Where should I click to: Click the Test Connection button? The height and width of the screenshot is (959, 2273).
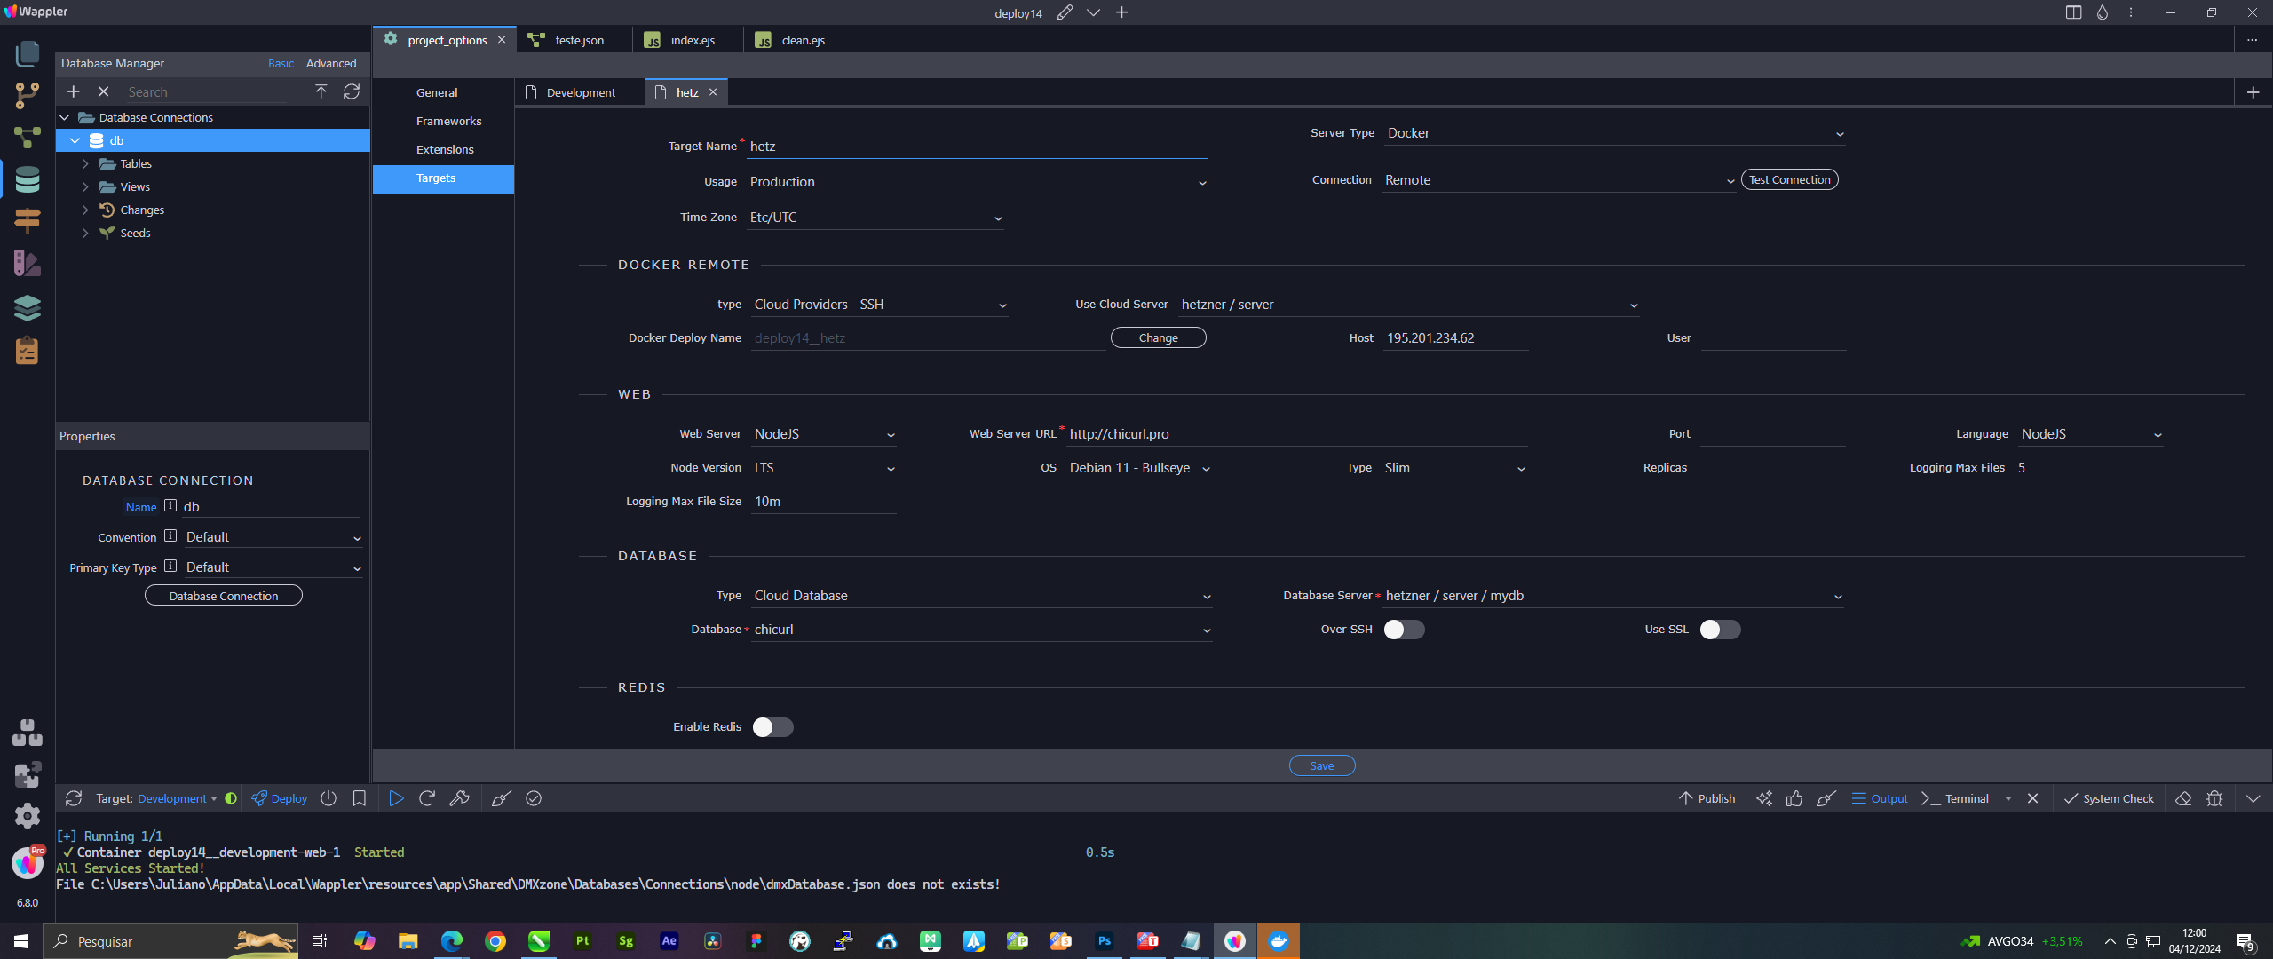pyautogui.click(x=1789, y=179)
